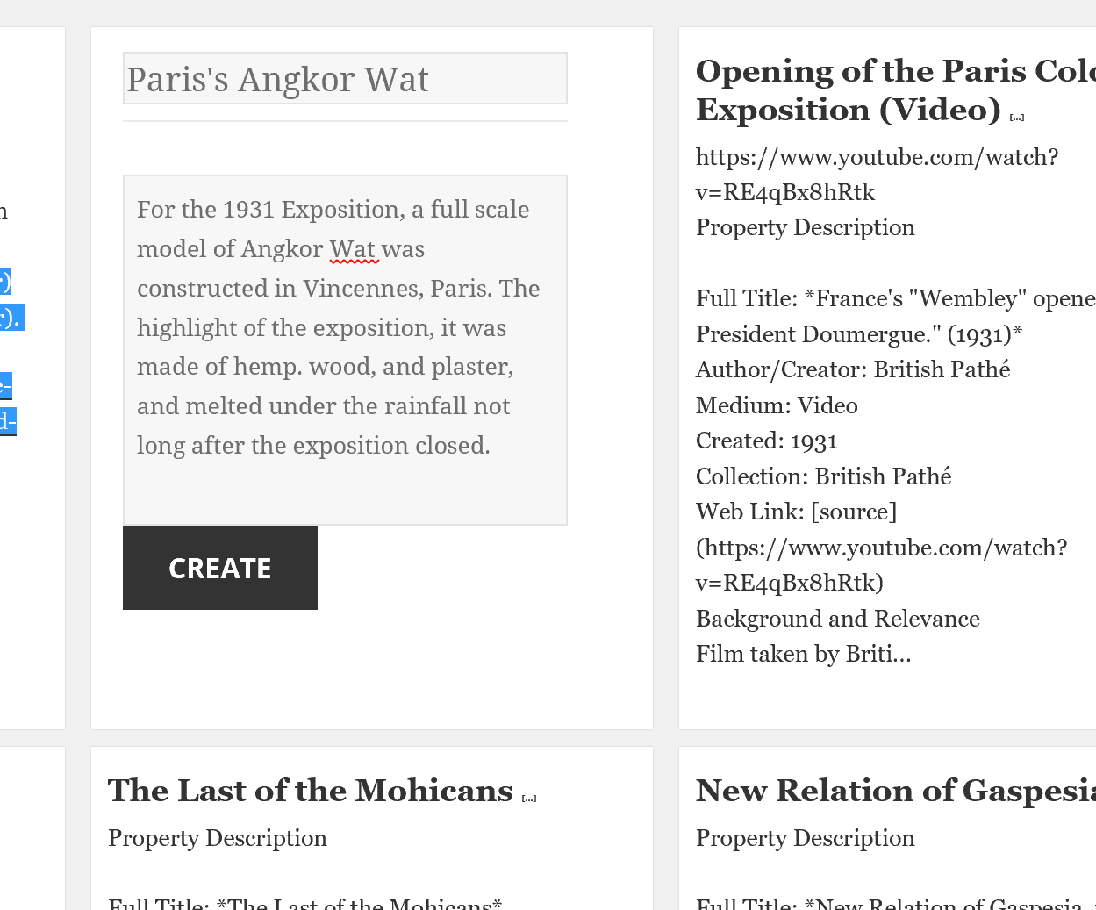
Task: Click the misspelled word Wat in the description
Action: tap(353, 249)
